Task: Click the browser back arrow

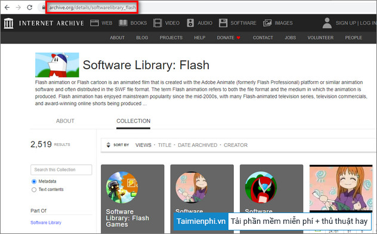Action: [7, 7]
